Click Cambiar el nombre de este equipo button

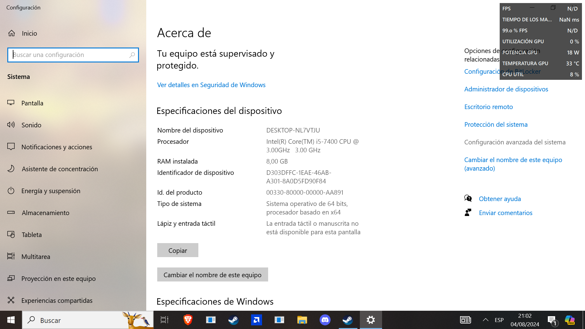point(212,275)
